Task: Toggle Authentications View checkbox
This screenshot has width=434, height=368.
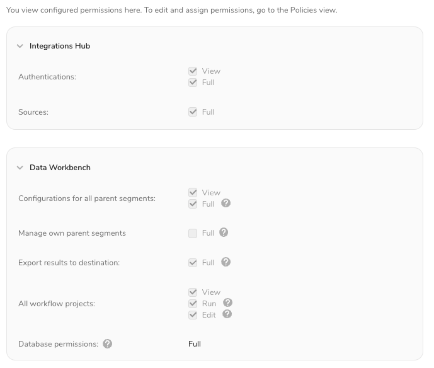Action: click(193, 71)
